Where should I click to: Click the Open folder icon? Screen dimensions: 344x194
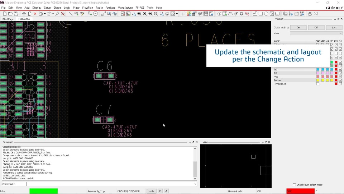pyautogui.click(x=10, y=14)
